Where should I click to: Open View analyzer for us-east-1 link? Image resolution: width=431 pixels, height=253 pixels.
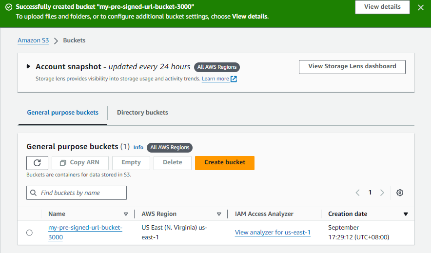(x=273, y=233)
